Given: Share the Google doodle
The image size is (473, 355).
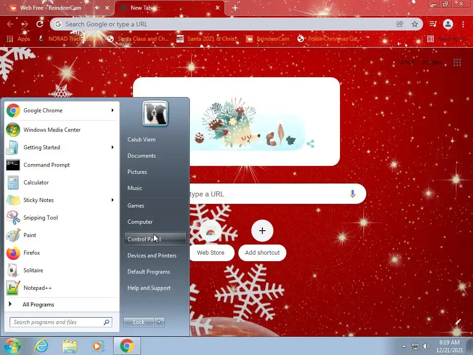Looking at the screenshot, I should click(x=310, y=144).
